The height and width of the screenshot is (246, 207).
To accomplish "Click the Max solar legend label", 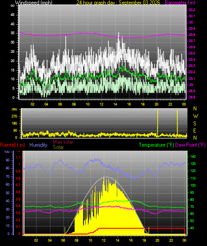I will point(63,142).
